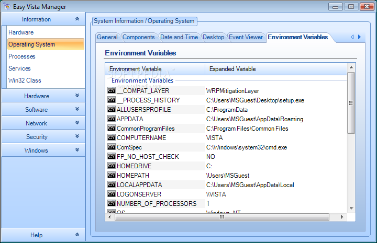Click the __PROCESS_HISTORY row's console icon
The width and height of the screenshot is (377, 243).
click(x=112, y=99)
